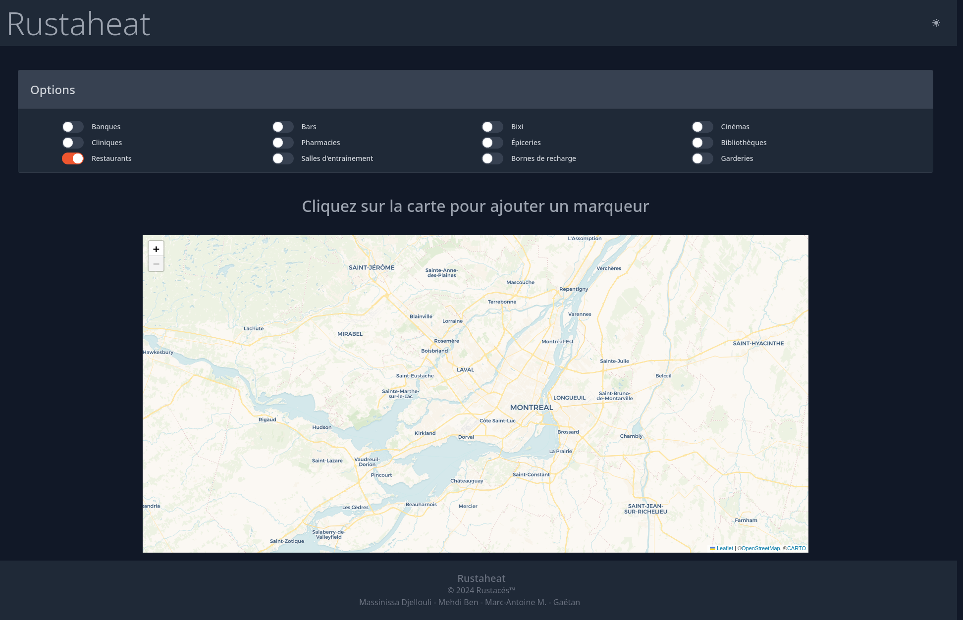Enable the Banques toggle
Viewport: 963px width, 620px height.
click(73, 127)
